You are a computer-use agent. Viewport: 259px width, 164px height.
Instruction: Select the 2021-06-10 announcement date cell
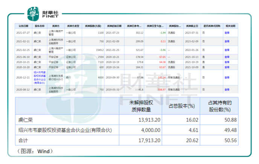click(x=23, y=57)
